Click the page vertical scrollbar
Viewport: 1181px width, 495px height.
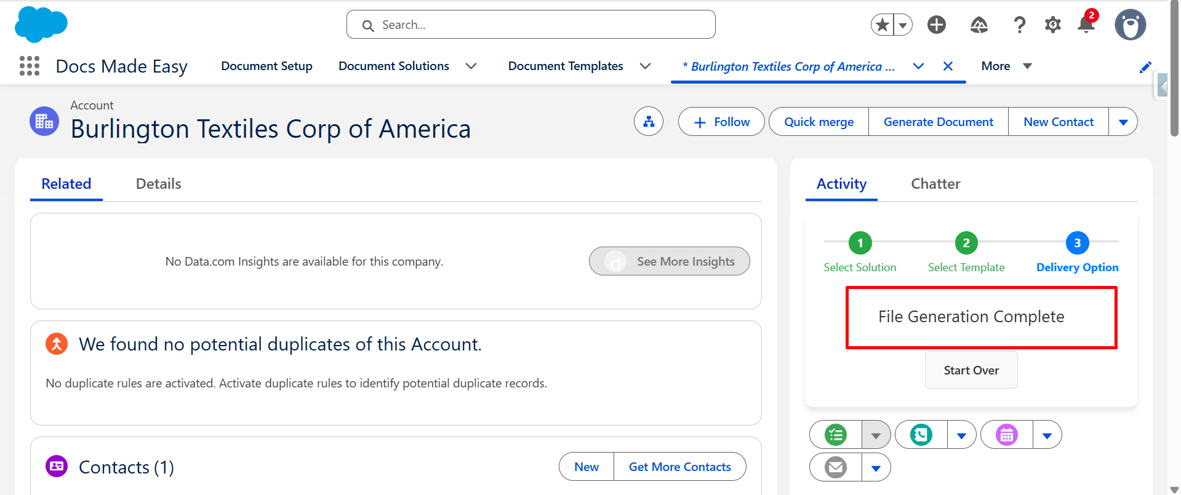(x=1174, y=68)
